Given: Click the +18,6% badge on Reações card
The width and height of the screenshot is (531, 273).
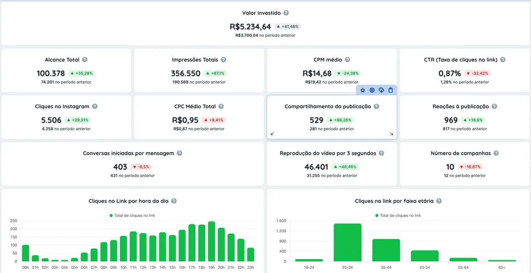Looking at the screenshot, I should (x=473, y=120).
